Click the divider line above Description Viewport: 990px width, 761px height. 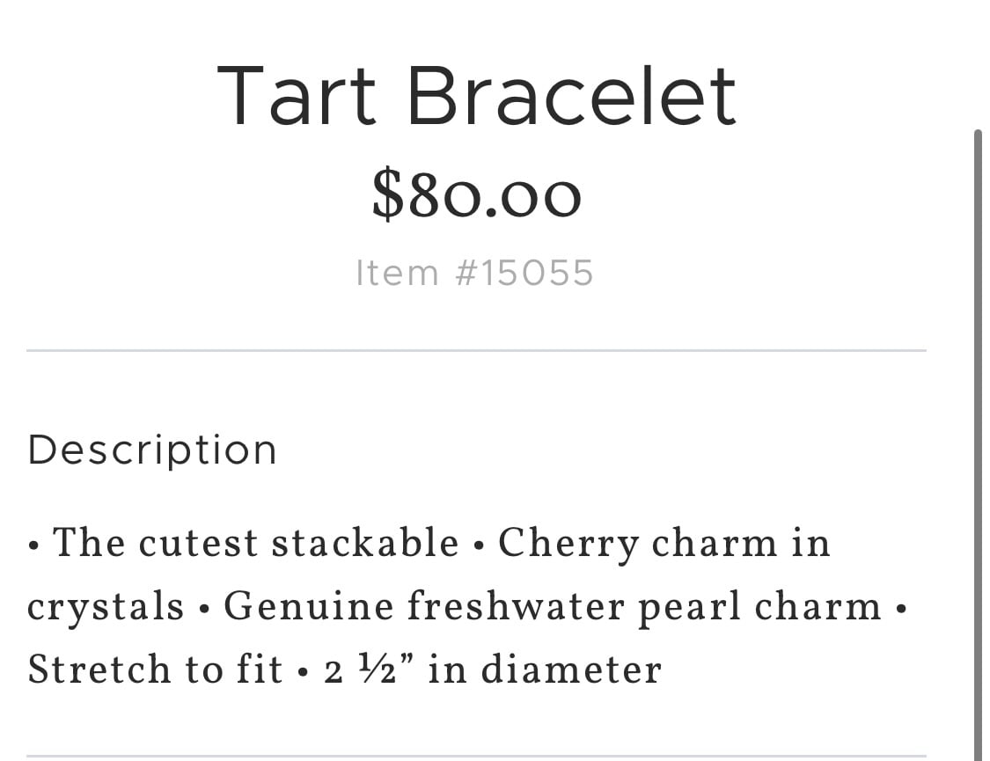(x=477, y=350)
